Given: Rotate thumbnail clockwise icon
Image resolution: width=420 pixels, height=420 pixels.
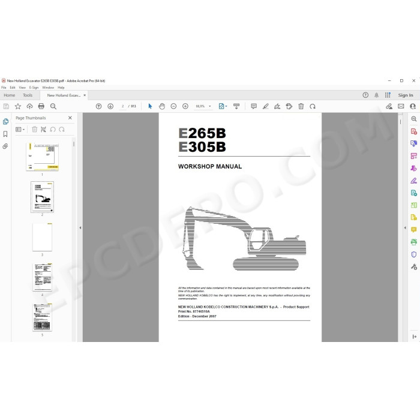Looking at the screenshot, I should 62,130.
